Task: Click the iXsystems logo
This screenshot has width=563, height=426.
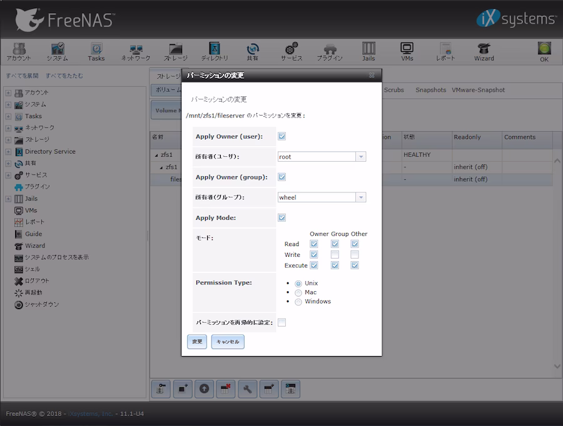Action: (516, 18)
